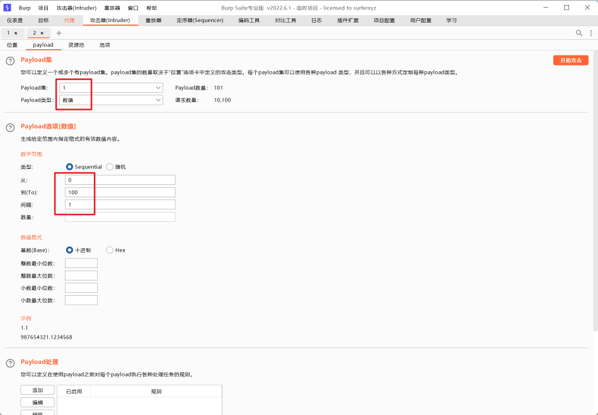
Task: Open the Burp menu
Action: click(25, 8)
